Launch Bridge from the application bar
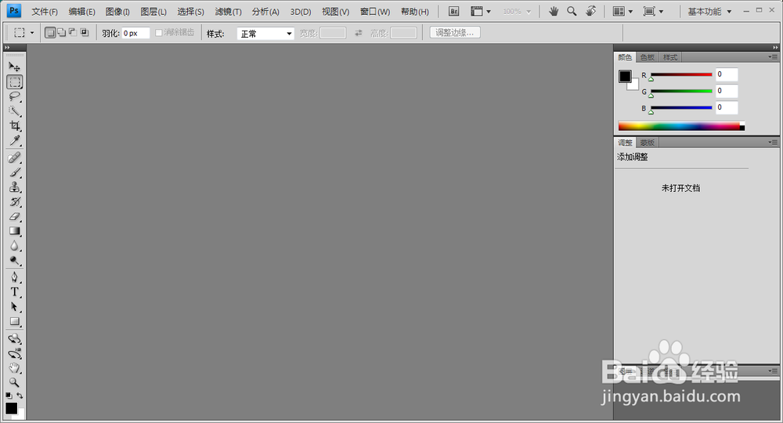The image size is (783, 423). pyautogui.click(x=453, y=12)
